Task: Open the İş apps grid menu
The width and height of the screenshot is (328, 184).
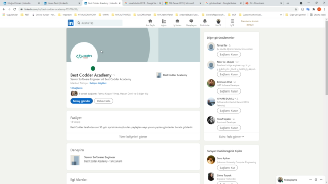Action: [x=232, y=22]
